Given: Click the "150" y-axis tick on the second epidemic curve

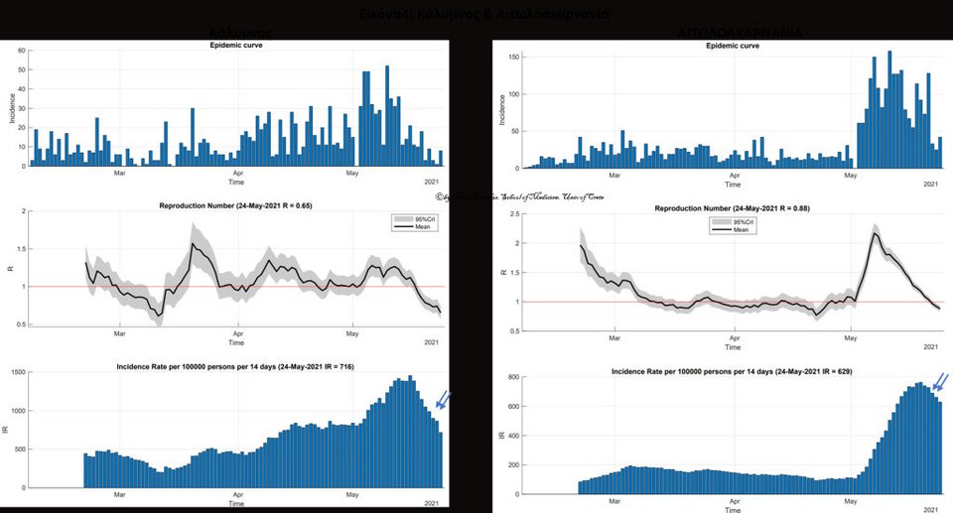Looking at the screenshot, I should pyautogui.click(x=514, y=58).
